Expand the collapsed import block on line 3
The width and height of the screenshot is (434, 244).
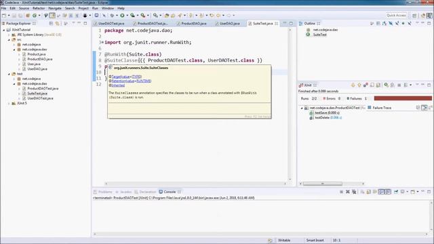coord(102,43)
